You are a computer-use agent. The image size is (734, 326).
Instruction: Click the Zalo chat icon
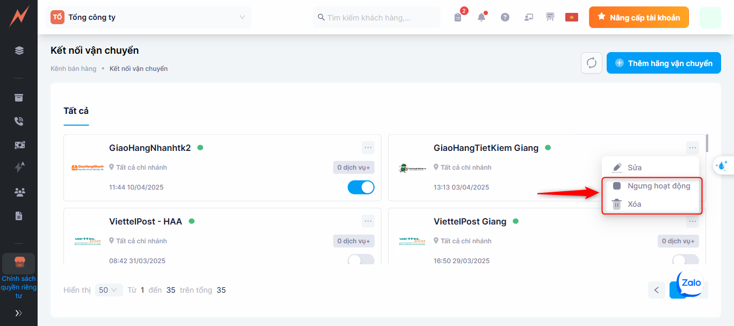point(691,283)
